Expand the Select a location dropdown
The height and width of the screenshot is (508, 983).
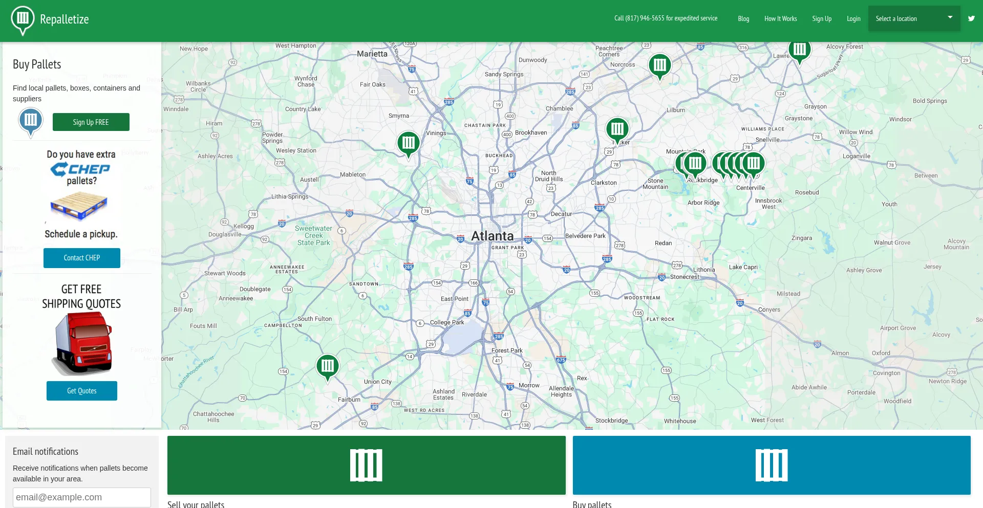click(x=914, y=18)
